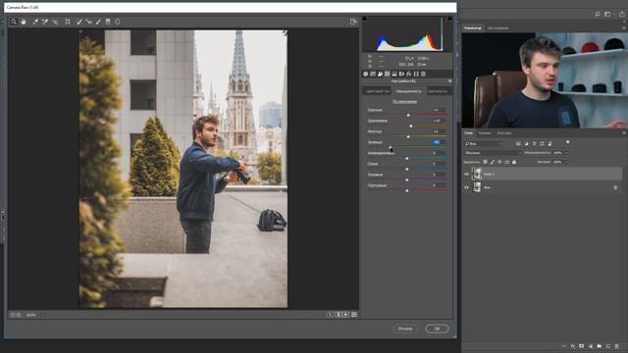Image resolution: width=628 pixels, height=353 pixels.
Task: Select the Hand tool in Camera Raw
Action: tap(24, 22)
